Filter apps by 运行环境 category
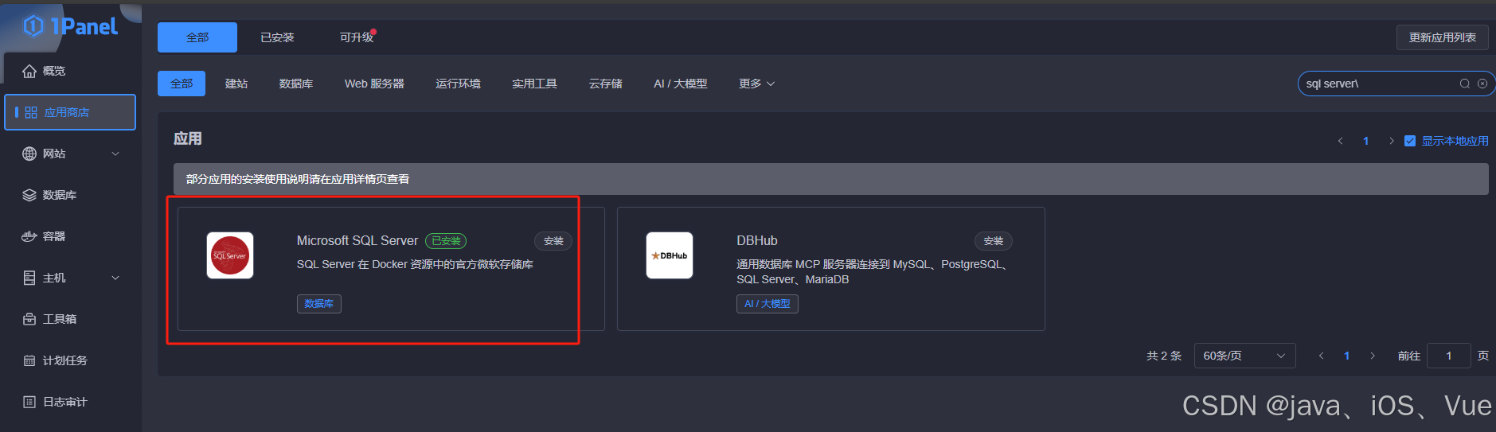Screen dimensions: 1496x432 [458, 84]
